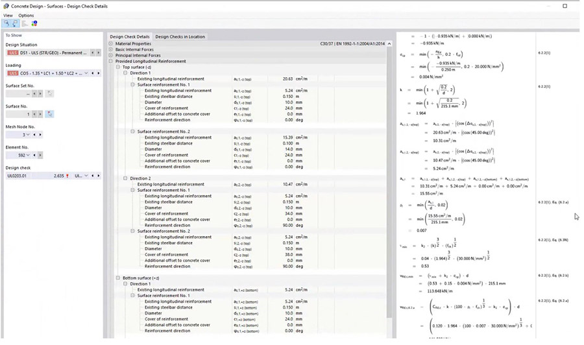Click the second magnifier icon in toolbar

pyautogui.click(x=16, y=23)
